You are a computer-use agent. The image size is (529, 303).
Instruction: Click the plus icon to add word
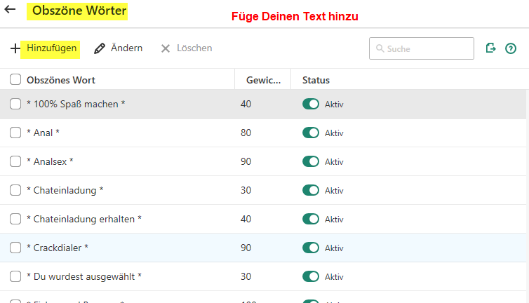click(15, 48)
